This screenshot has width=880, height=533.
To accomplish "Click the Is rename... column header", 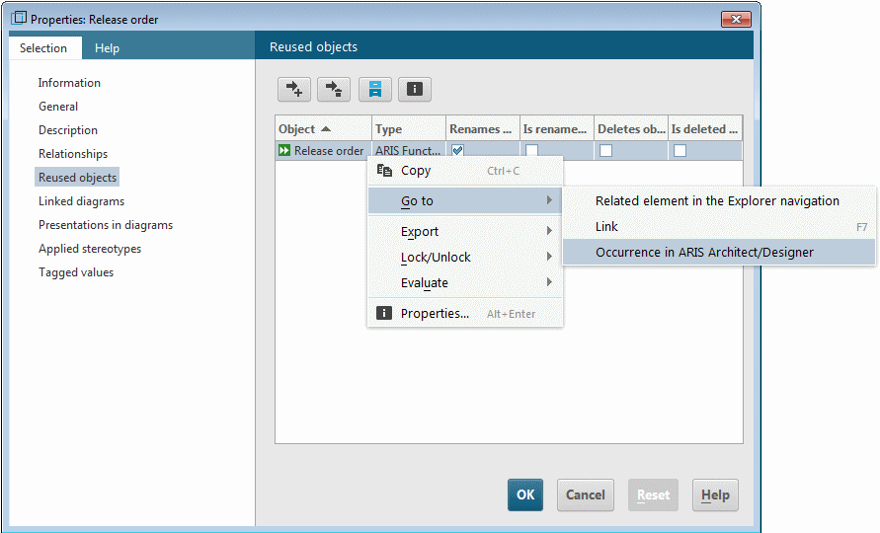I will pos(557,129).
